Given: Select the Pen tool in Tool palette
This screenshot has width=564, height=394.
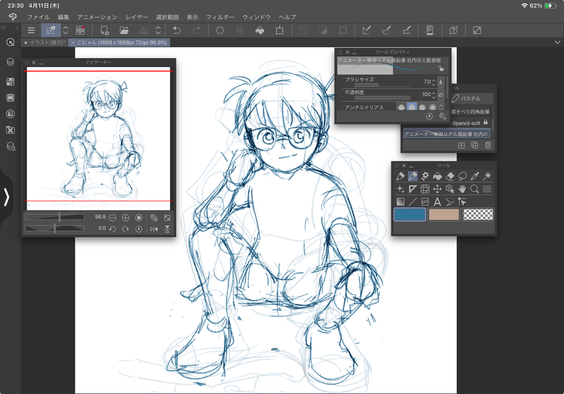Looking at the screenshot, I should (x=400, y=176).
